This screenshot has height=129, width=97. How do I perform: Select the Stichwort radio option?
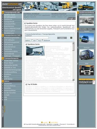tap(42, 40)
